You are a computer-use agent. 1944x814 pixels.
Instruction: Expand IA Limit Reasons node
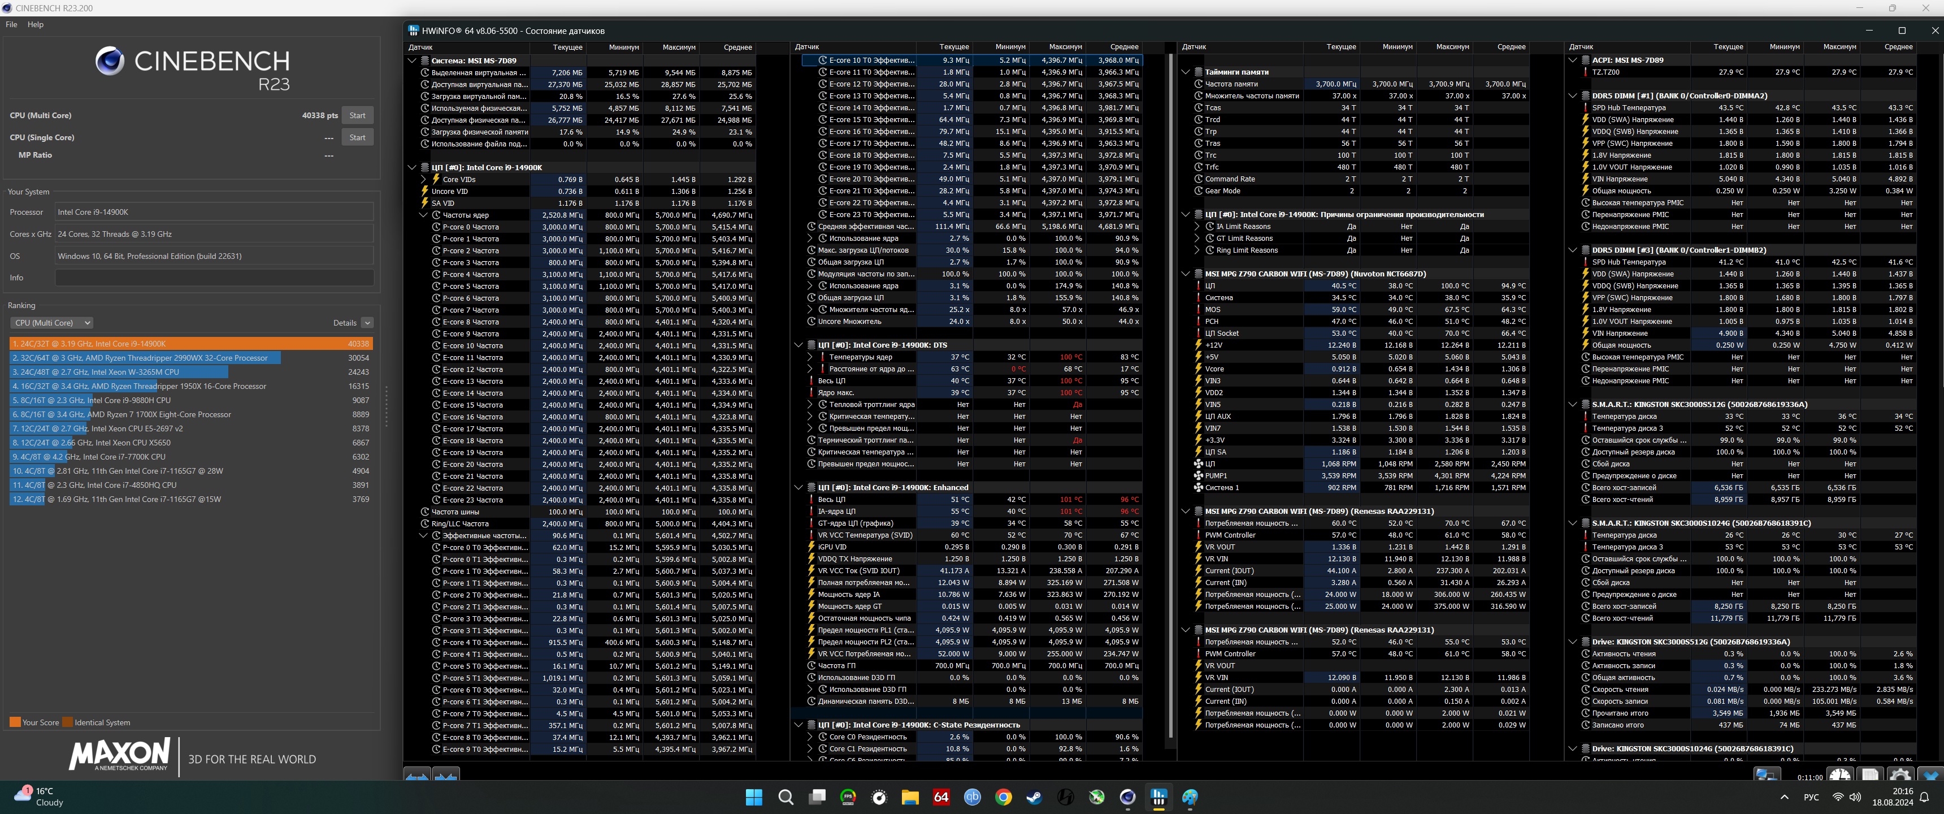(1197, 227)
